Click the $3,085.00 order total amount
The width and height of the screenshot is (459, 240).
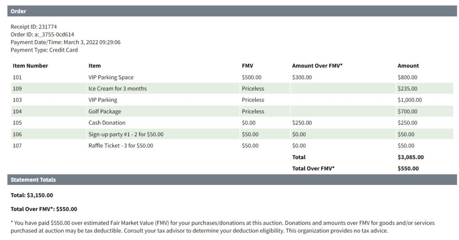(410, 157)
